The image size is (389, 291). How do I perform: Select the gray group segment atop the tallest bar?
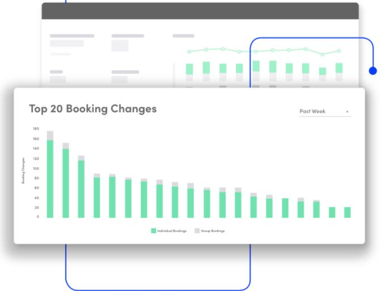(x=50, y=136)
